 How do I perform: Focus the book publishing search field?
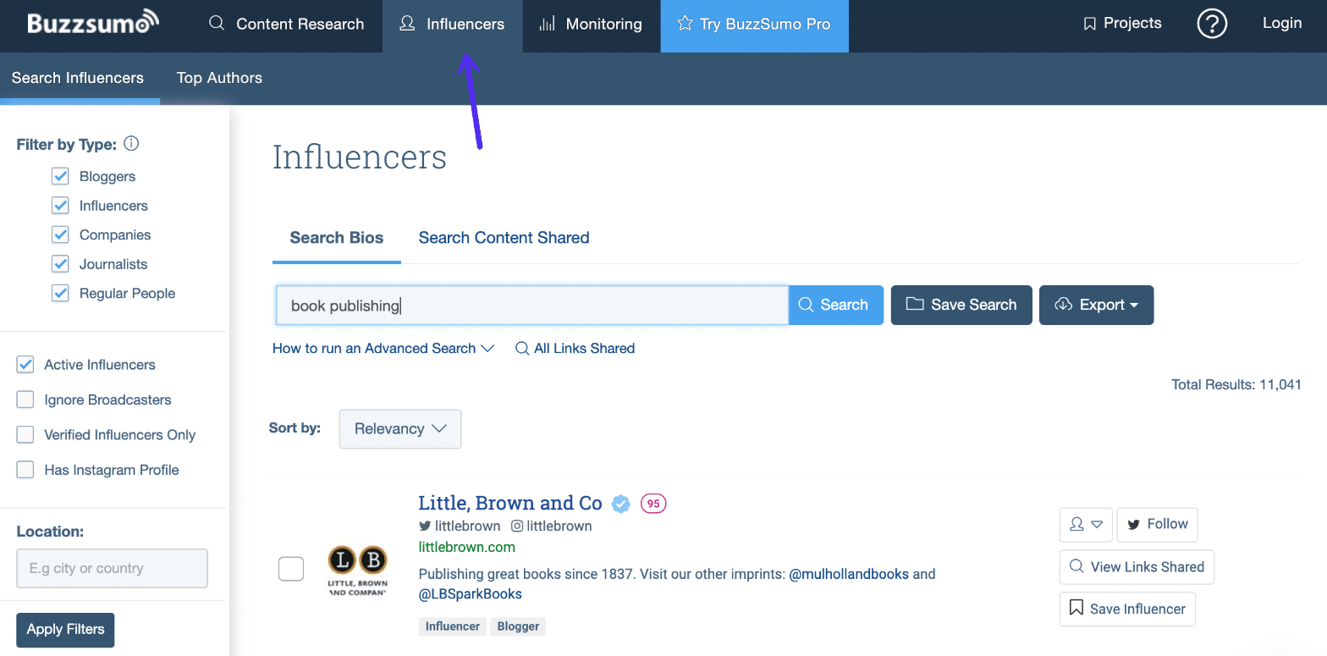click(x=532, y=305)
